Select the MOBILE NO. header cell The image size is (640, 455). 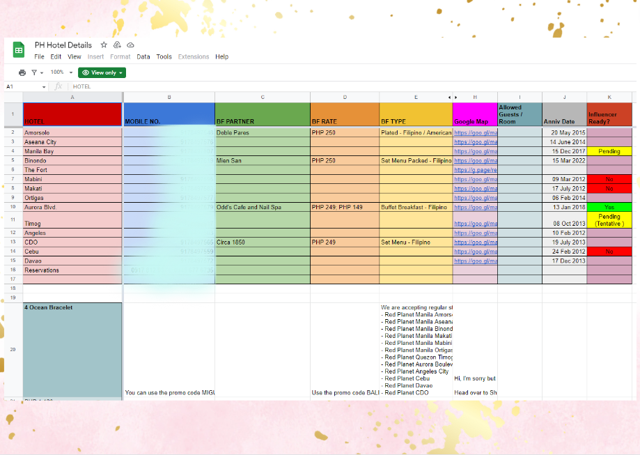[169, 114]
